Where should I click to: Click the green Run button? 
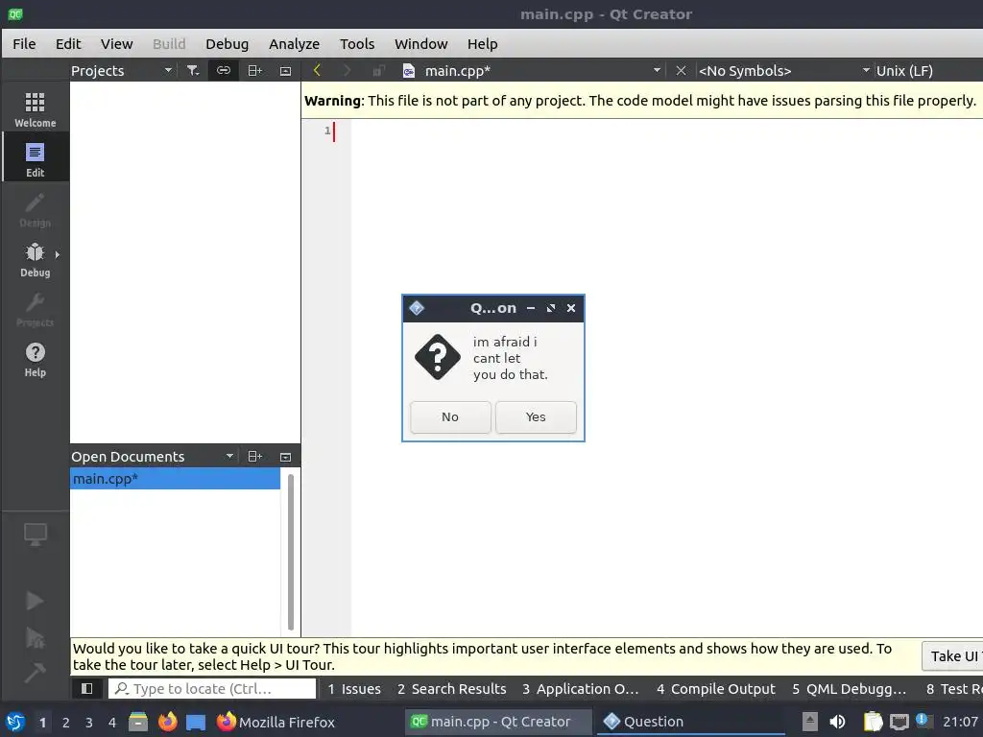click(x=36, y=600)
